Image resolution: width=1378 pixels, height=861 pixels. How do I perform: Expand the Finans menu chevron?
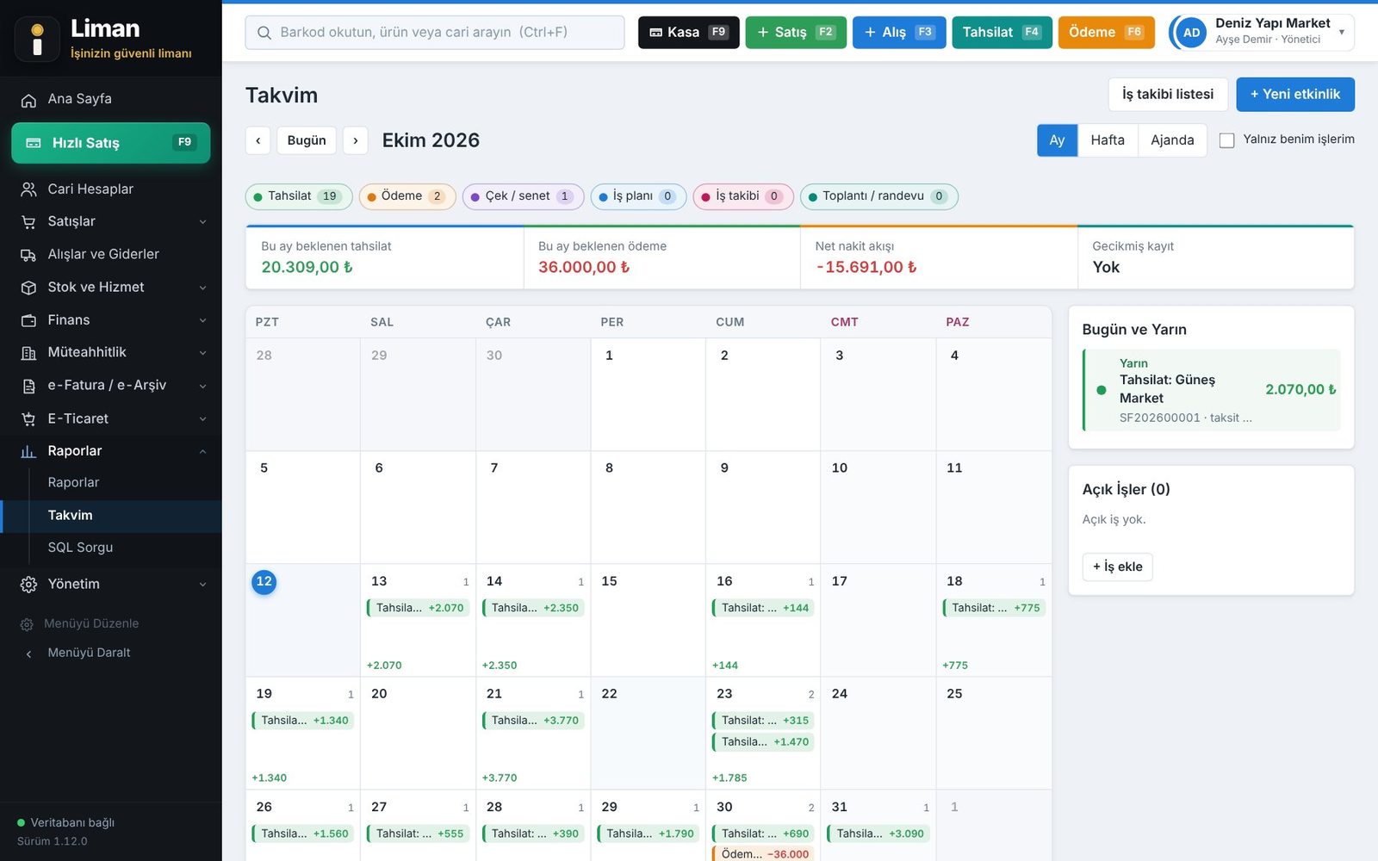point(203,320)
